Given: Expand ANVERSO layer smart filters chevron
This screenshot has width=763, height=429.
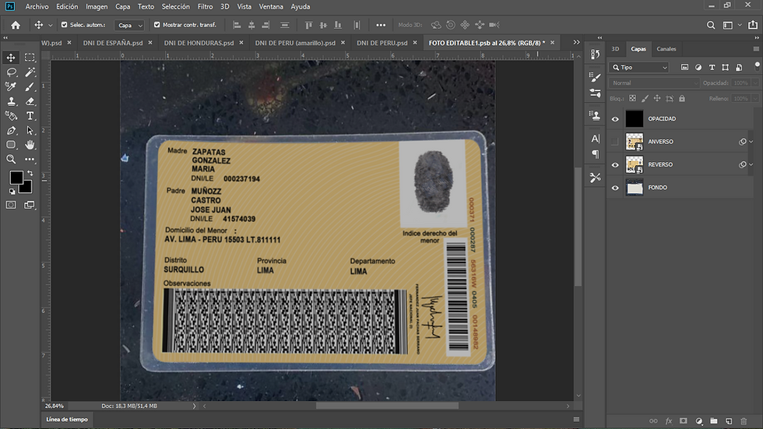Looking at the screenshot, I should click(x=751, y=142).
